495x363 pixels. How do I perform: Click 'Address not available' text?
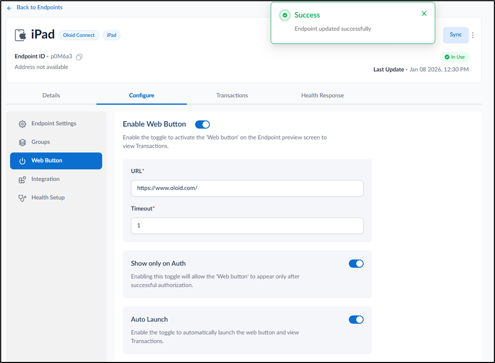41,67
